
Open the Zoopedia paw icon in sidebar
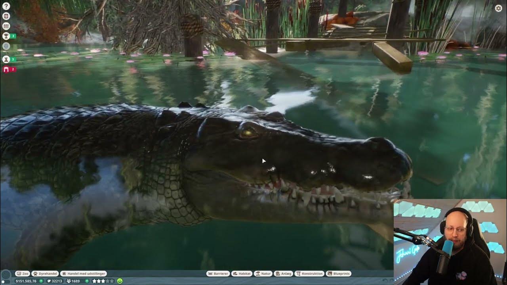[x=6, y=16]
